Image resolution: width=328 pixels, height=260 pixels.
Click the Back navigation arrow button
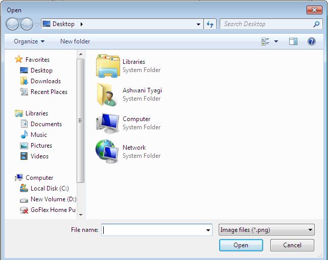coord(12,24)
